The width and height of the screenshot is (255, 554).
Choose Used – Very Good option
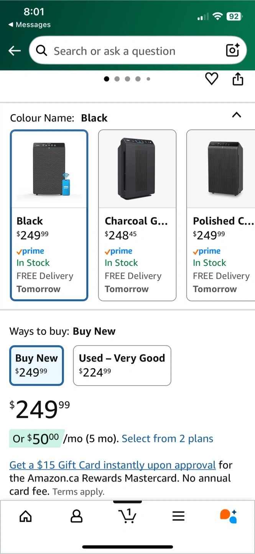point(122,365)
